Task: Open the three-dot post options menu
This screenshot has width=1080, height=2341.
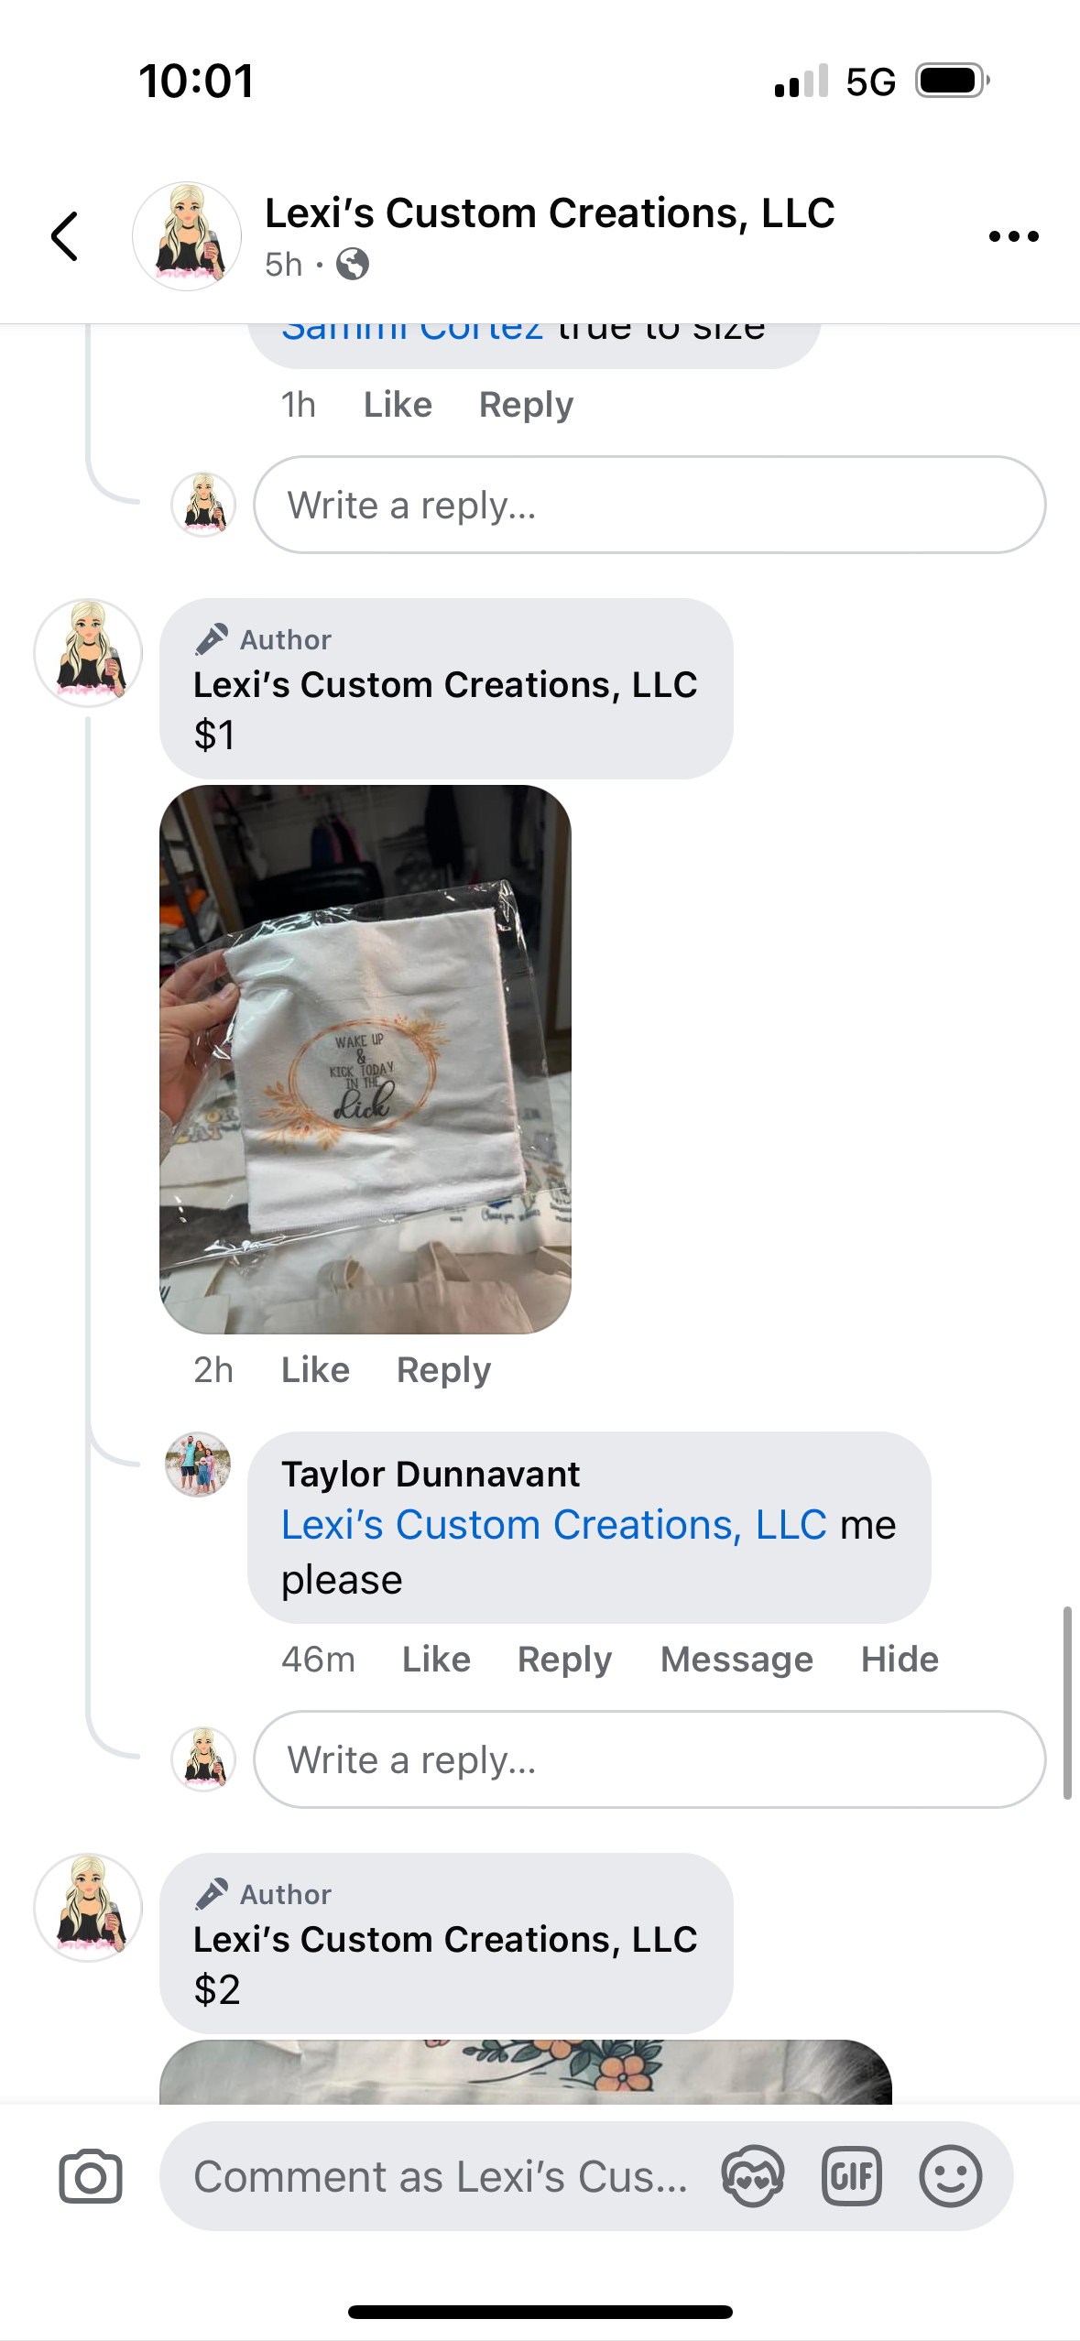Action: pos(1013,236)
